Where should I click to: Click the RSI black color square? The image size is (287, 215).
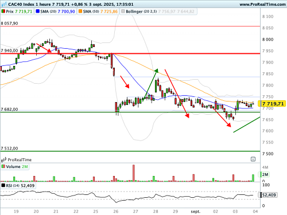click(3, 185)
